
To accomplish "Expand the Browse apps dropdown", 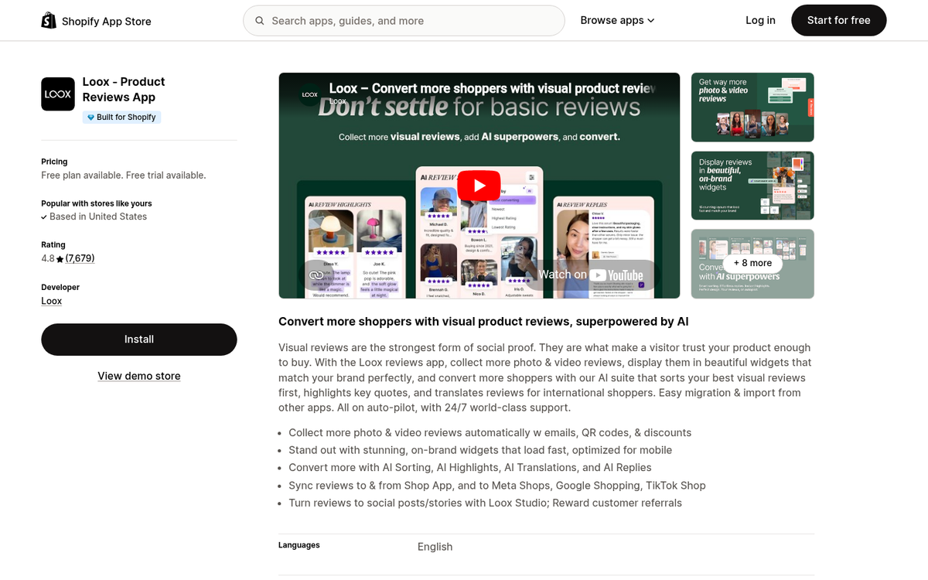I will tap(617, 20).
